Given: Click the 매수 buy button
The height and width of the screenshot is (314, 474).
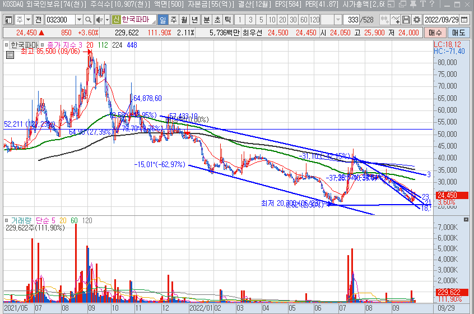Looking at the screenshot, I should click(435, 33).
